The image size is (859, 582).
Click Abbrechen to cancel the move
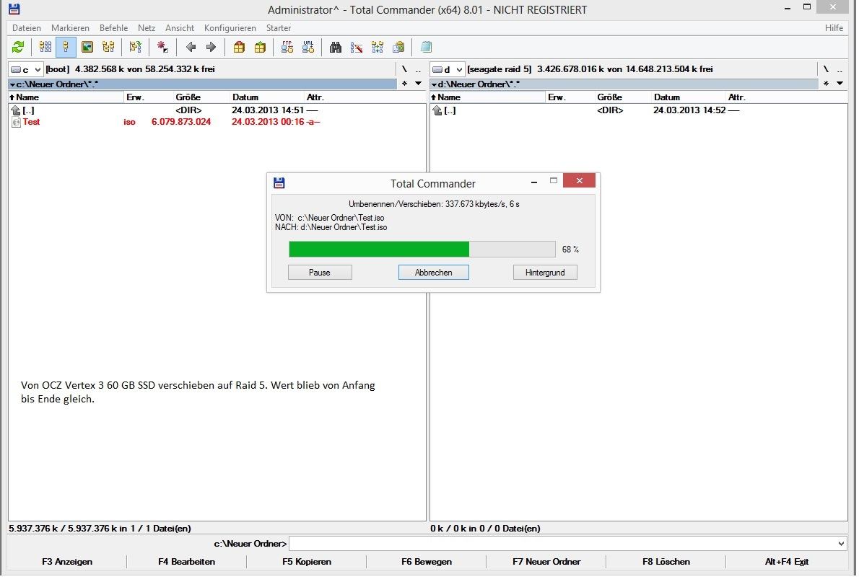point(433,273)
